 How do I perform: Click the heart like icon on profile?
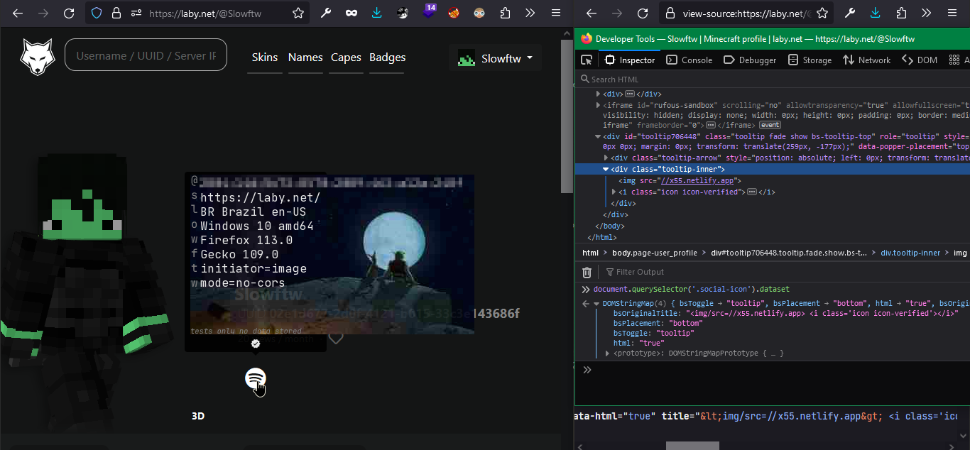point(336,339)
